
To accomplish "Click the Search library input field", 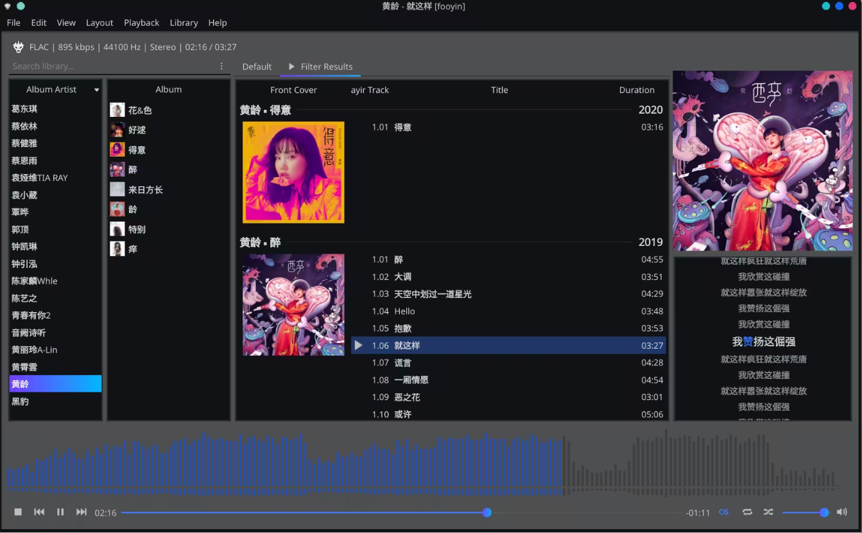I will point(112,66).
